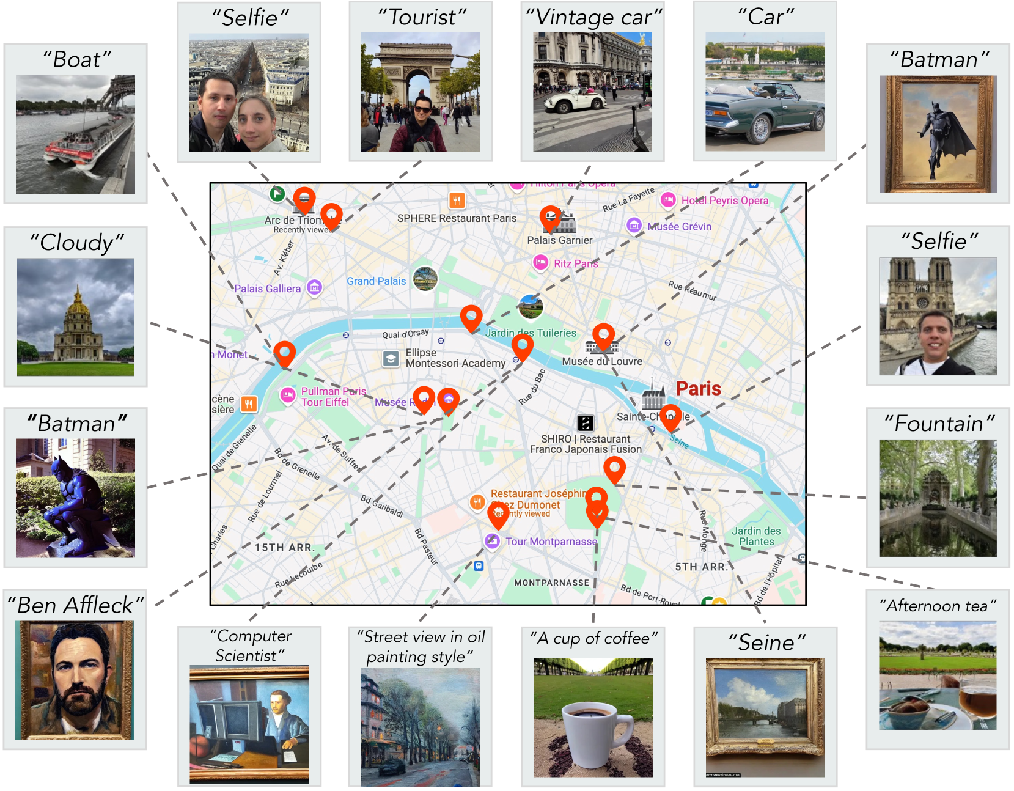Open the "Street view in oil painting style" image
This screenshot has width=1014, height=791.
pos(420,727)
